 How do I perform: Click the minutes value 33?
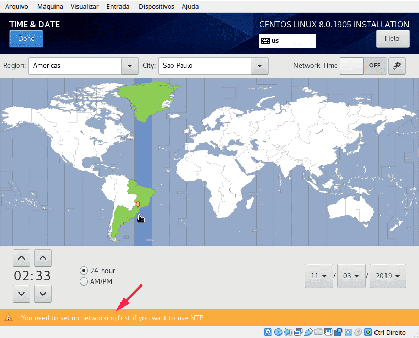(43, 276)
